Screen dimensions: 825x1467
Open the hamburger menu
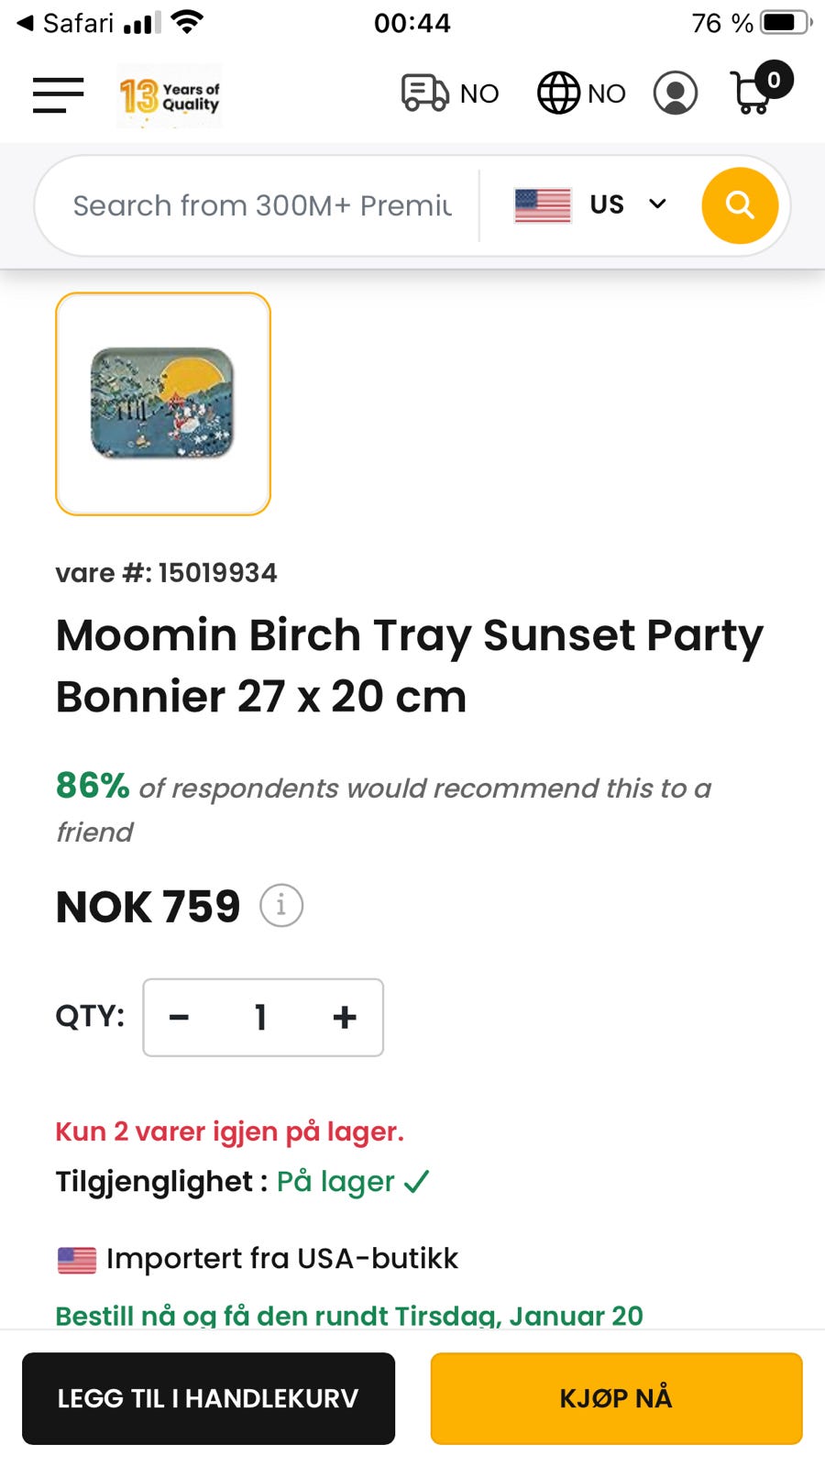[x=58, y=94]
